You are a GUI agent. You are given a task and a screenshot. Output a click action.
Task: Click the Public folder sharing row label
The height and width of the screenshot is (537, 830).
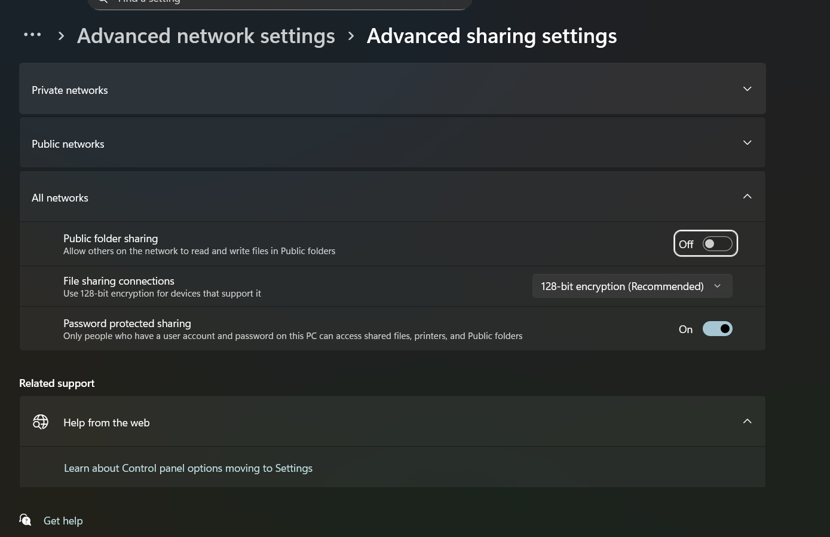[x=111, y=238]
